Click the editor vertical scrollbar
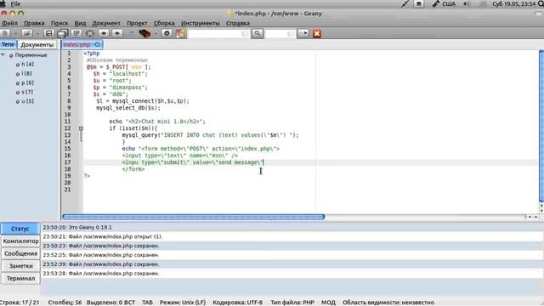This screenshot has height=306, width=544. pos(541,127)
